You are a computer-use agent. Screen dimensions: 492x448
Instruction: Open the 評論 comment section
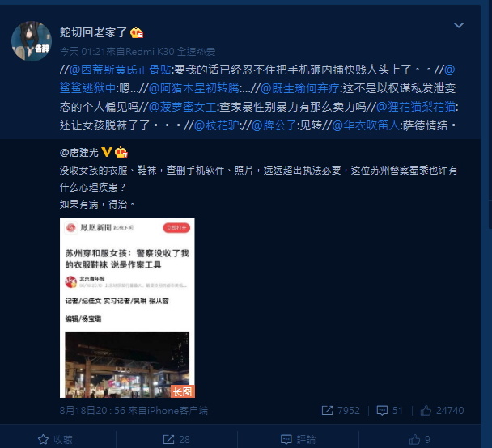tap(298, 439)
